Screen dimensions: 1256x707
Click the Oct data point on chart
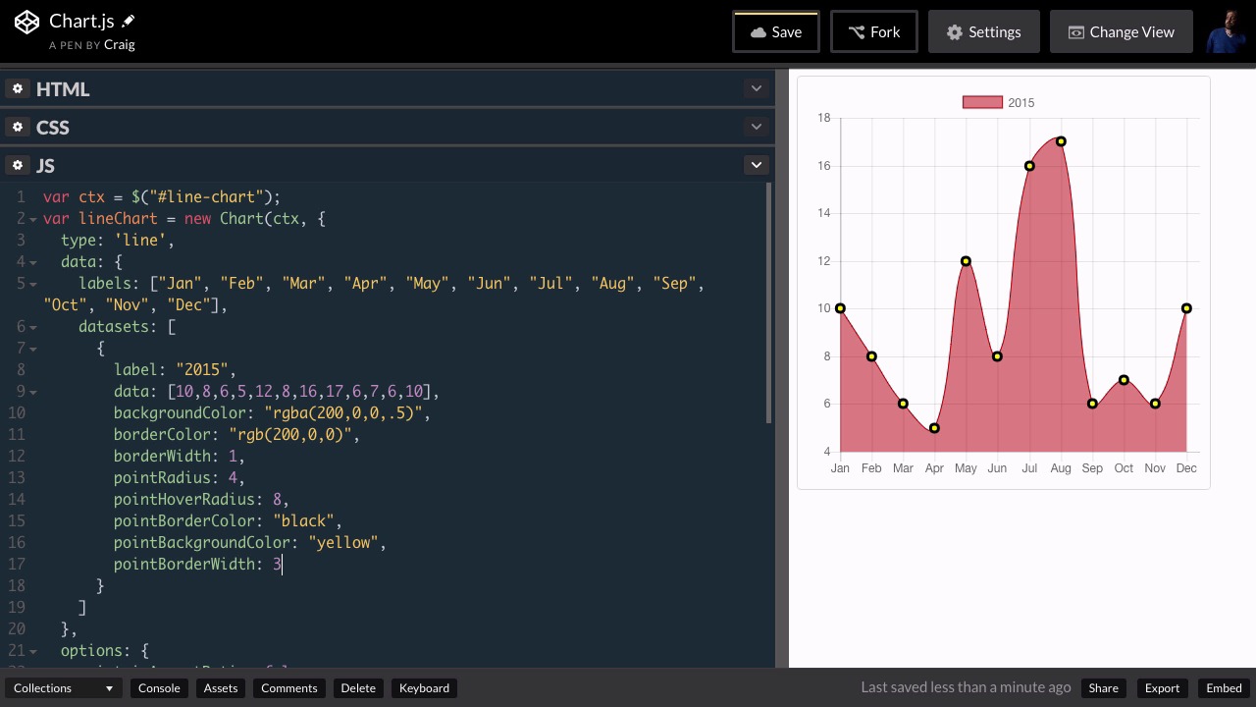coord(1124,380)
